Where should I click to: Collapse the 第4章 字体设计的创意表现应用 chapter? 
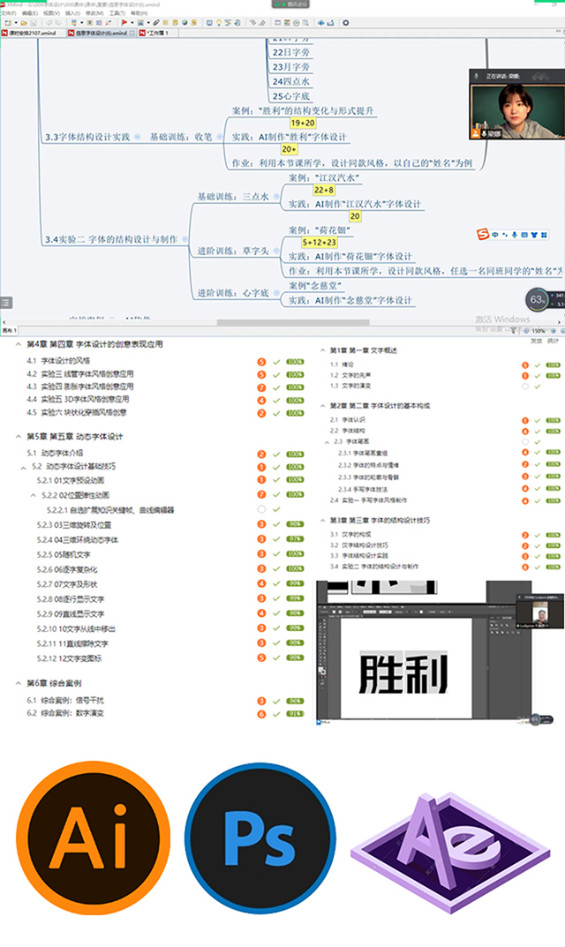click(19, 344)
